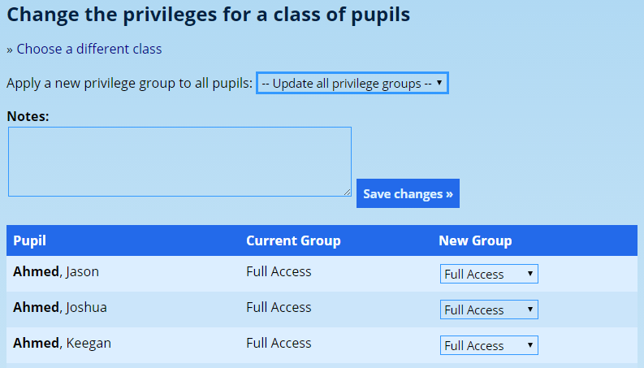
Task: Select the pupil name Ahmed, Jason
Action: coord(56,272)
